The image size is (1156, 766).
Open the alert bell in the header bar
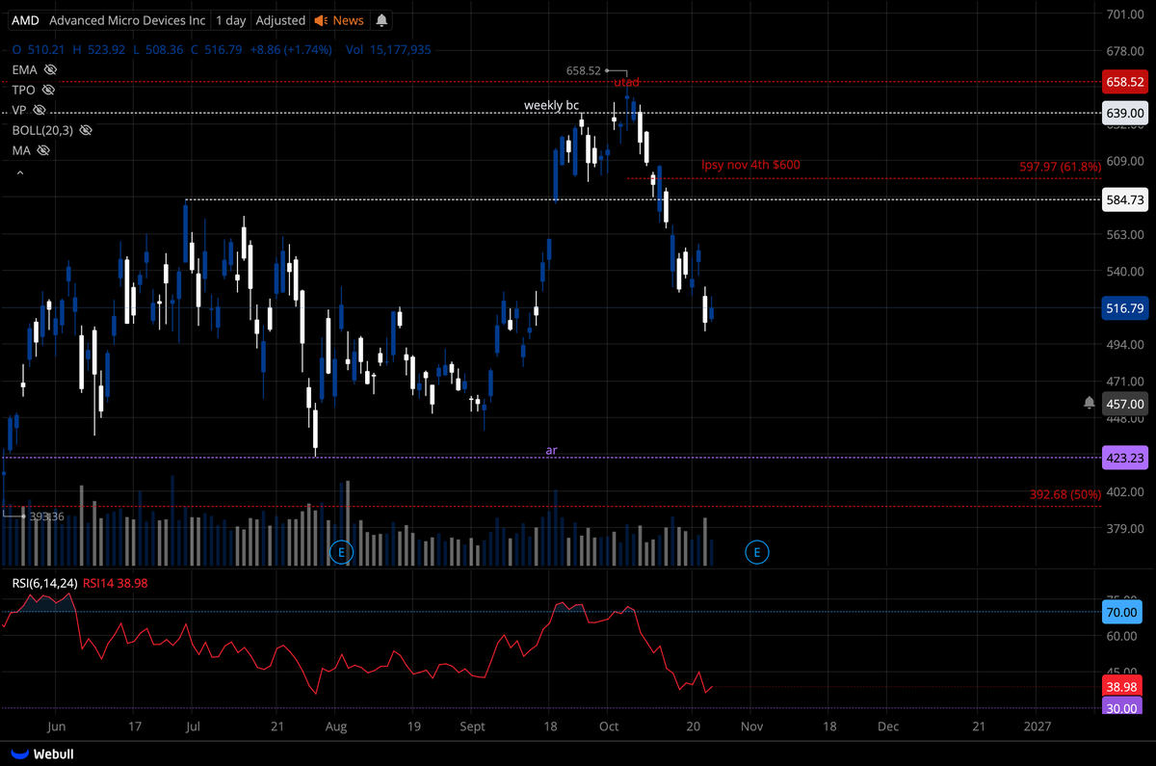coord(382,20)
